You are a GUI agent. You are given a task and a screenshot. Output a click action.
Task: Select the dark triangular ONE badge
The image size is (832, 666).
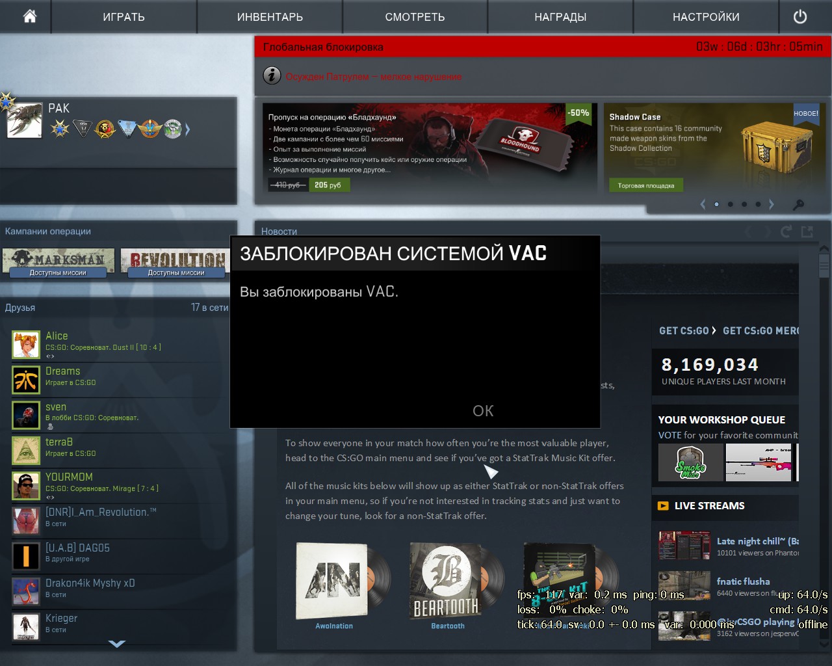tap(83, 129)
